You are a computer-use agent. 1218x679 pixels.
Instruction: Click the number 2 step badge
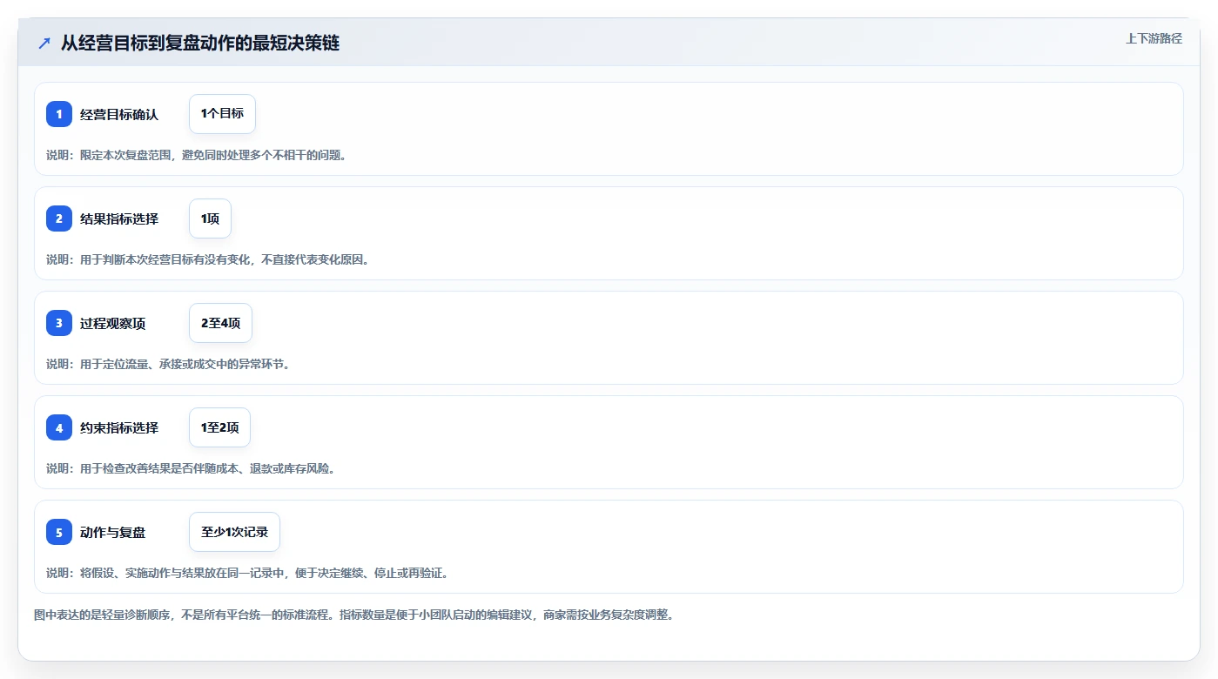tap(59, 218)
